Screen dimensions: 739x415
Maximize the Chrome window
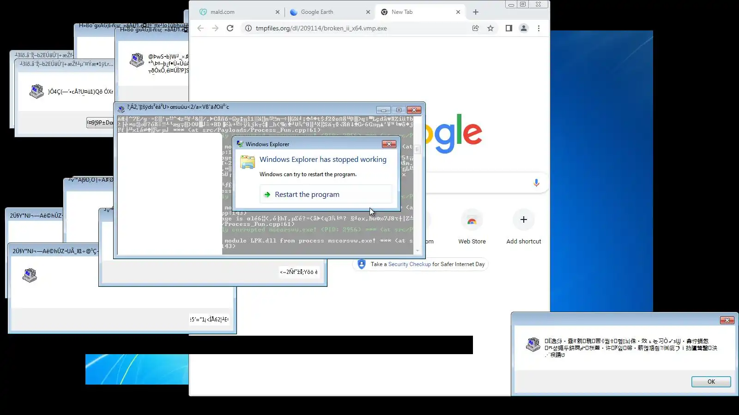click(x=523, y=4)
